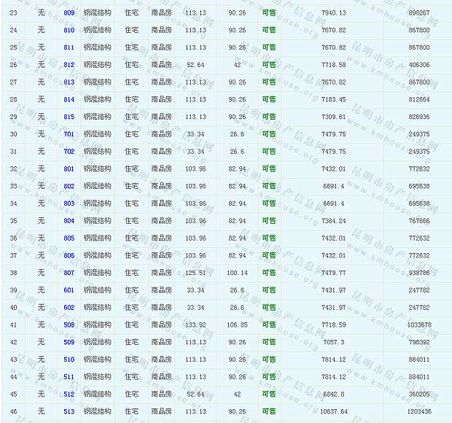The image size is (452, 423).
Task: Click room 804 link
Action: (x=69, y=221)
